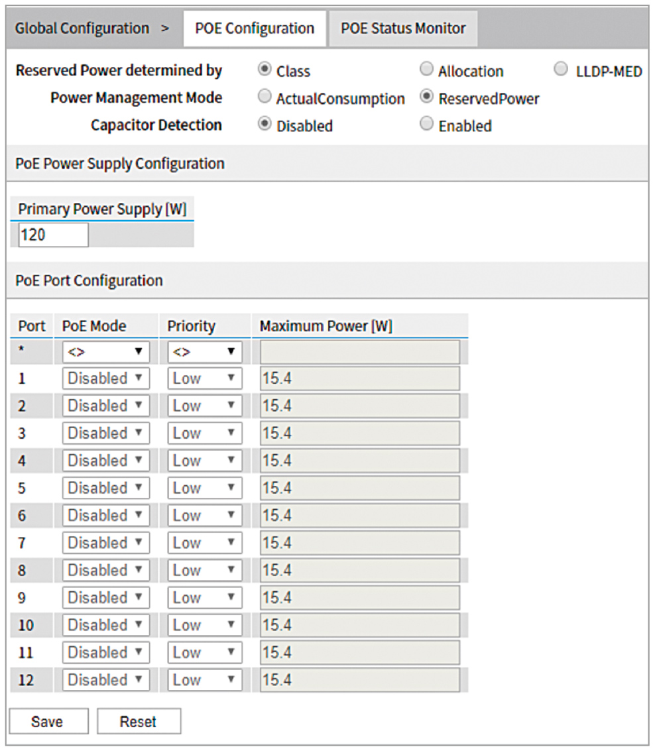This screenshot has height=751, width=653.
Task: Select the Class reserved power option
Action: (x=265, y=70)
